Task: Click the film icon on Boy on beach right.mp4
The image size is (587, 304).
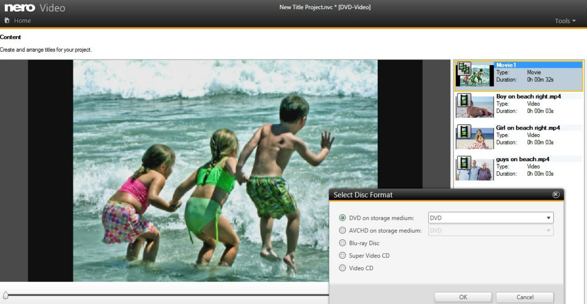Action: pyautogui.click(x=464, y=100)
